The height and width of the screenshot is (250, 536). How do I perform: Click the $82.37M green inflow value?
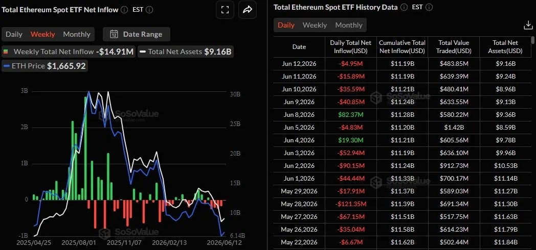(x=351, y=115)
